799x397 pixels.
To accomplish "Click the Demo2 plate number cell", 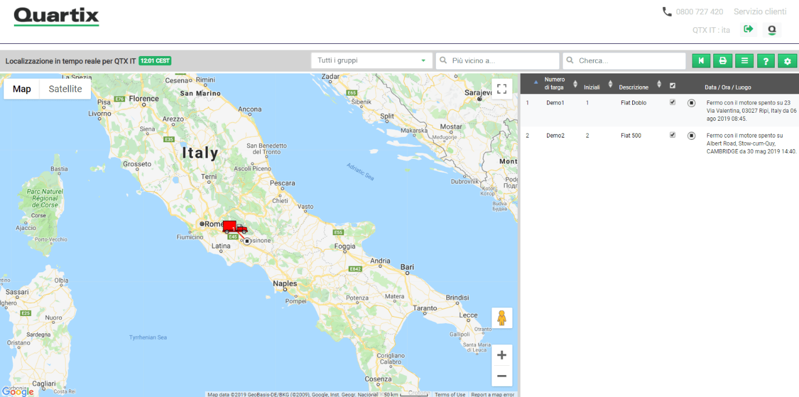I will tap(555, 136).
